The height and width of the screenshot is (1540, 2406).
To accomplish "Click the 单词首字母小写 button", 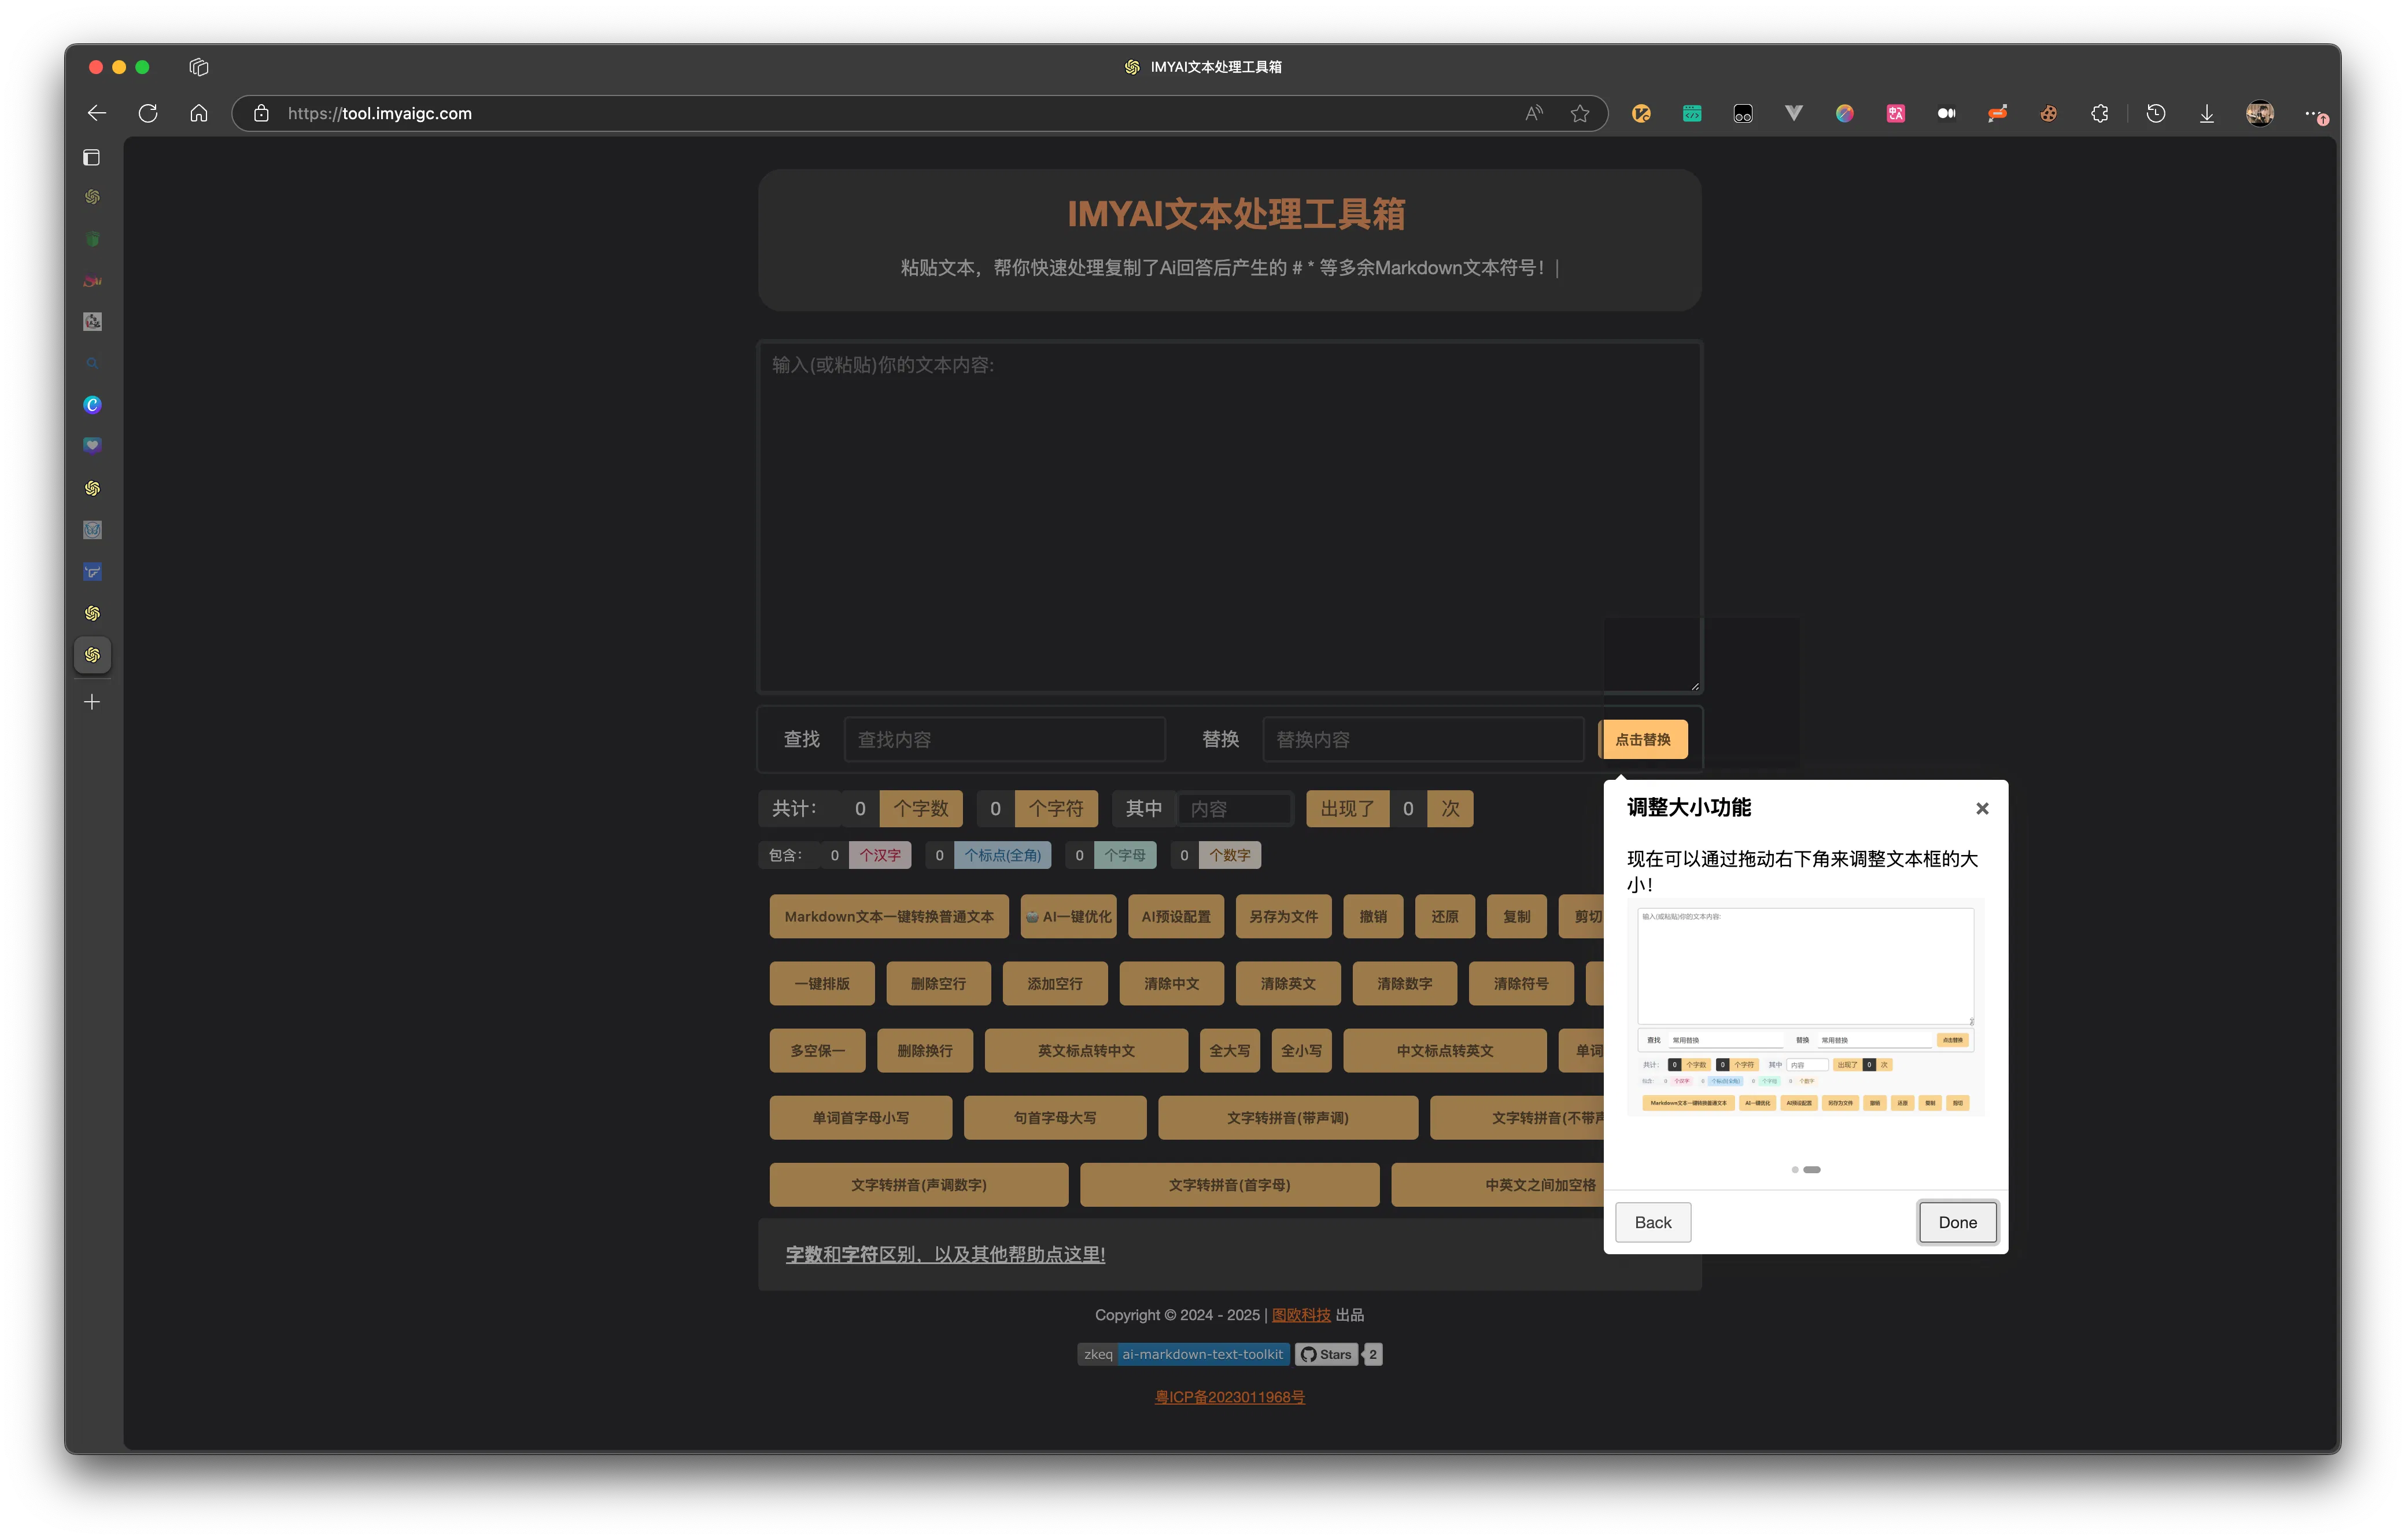I will click(861, 1117).
